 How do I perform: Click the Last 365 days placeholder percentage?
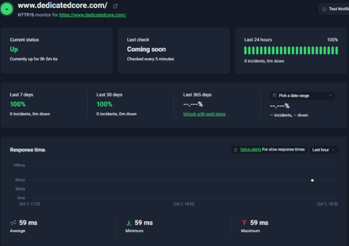pos(193,104)
